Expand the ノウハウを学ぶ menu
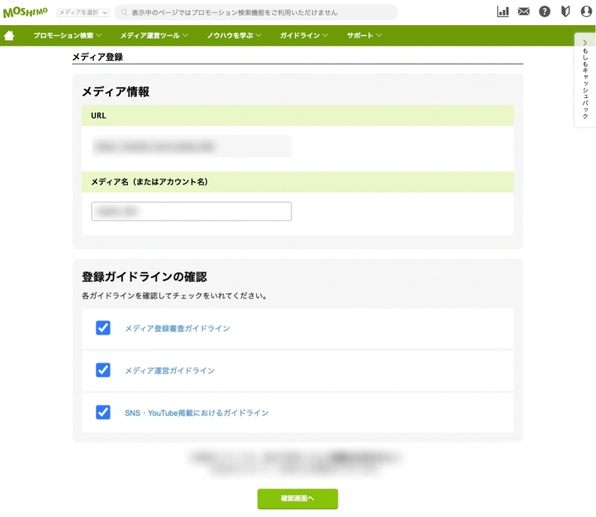 234,35
